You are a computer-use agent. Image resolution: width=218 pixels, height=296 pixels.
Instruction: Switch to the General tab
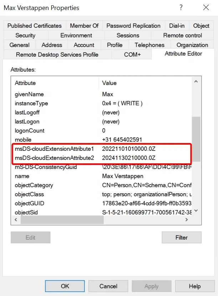[x=20, y=45]
